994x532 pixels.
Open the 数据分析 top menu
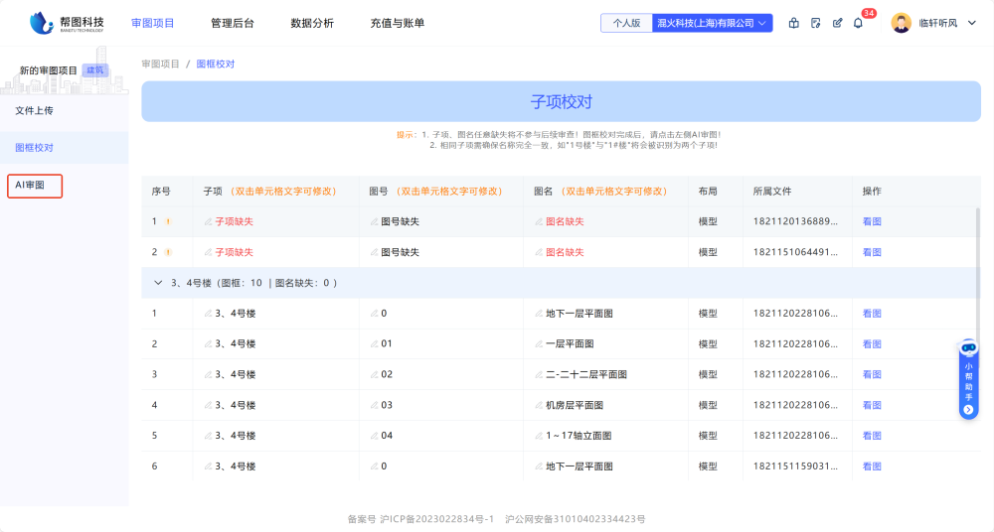[312, 23]
